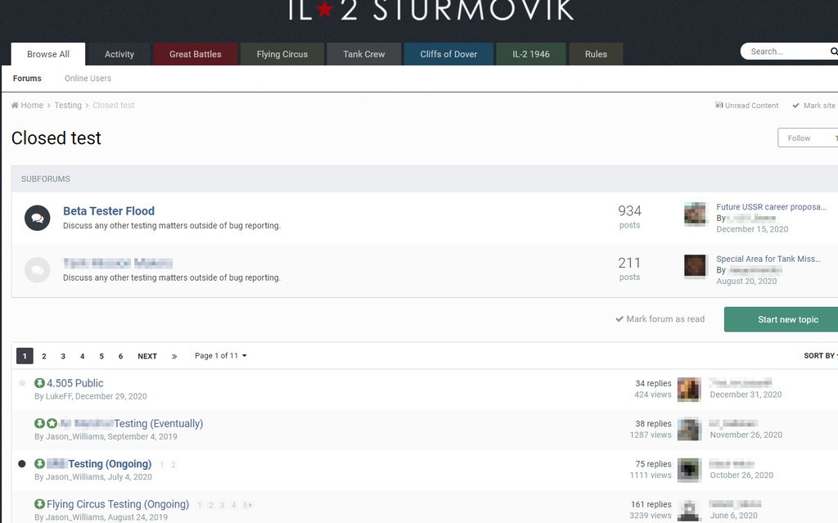The image size is (838, 523).
Task: Click the unread dot beside Testing (Ongoing)
Action: click(22, 463)
